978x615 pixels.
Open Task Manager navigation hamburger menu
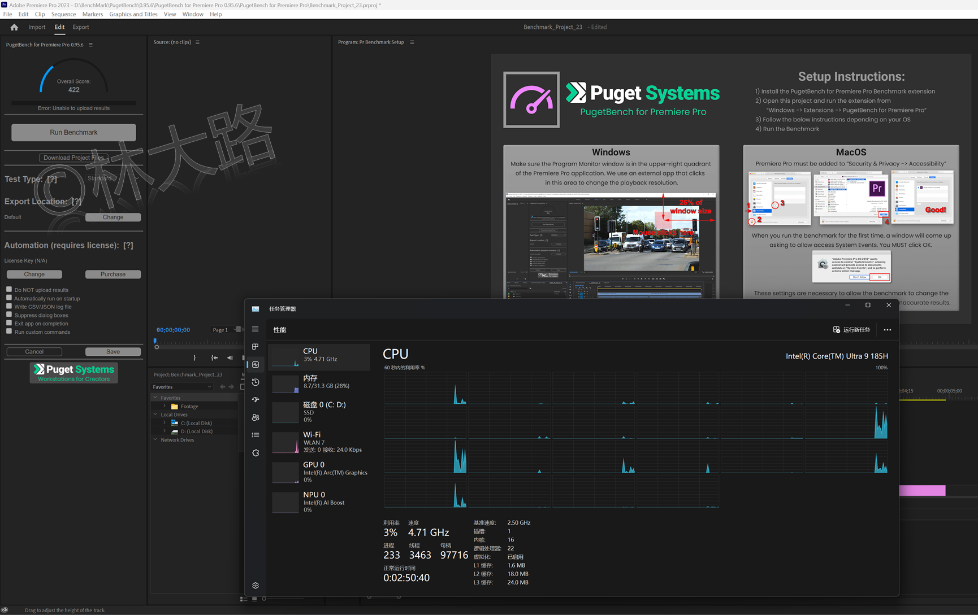point(256,329)
